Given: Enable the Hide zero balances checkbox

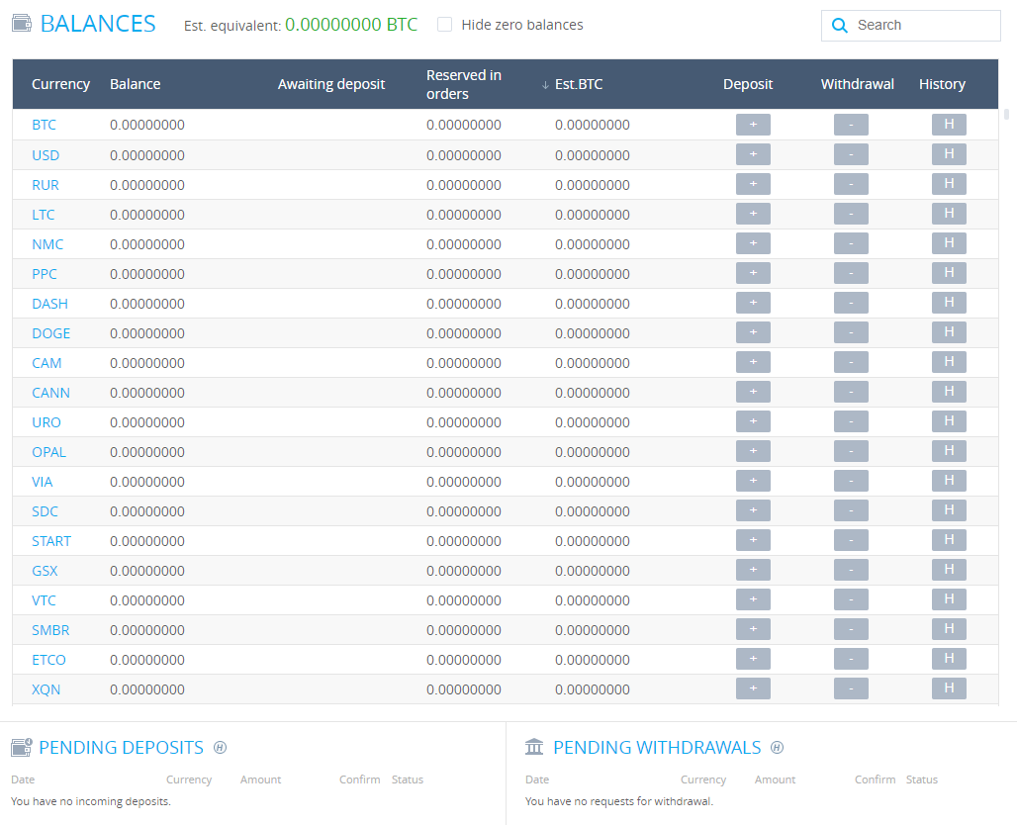Looking at the screenshot, I should (x=445, y=25).
